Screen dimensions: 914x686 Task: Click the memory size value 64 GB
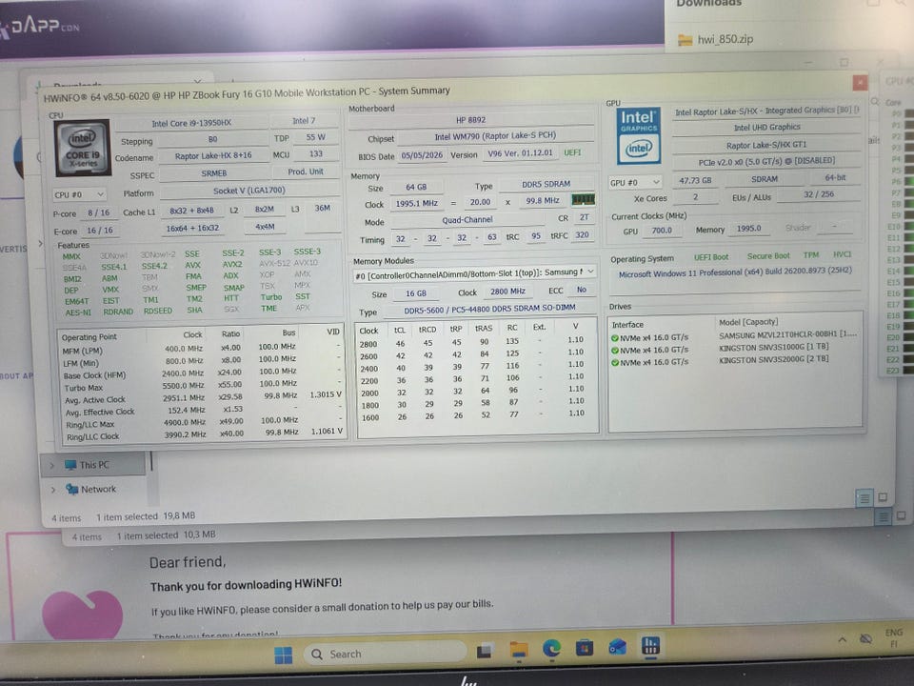pos(416,187)
